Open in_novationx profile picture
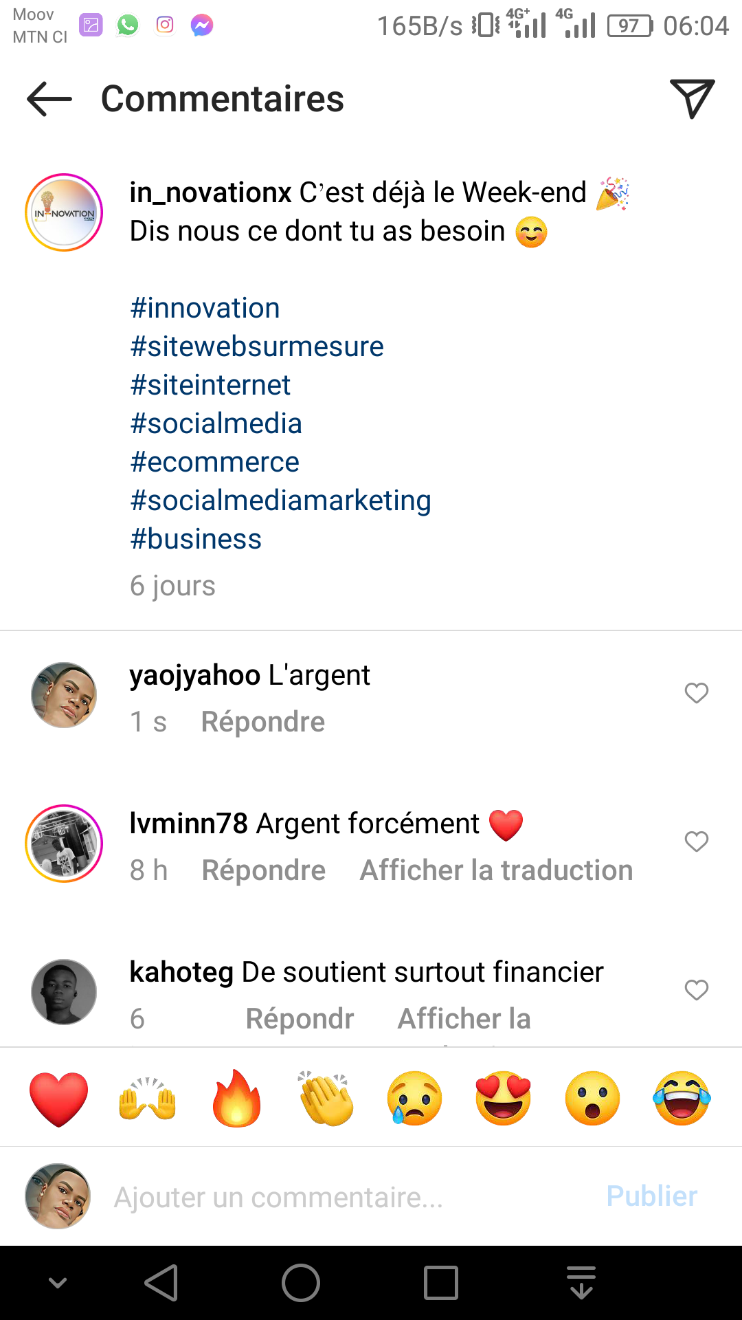The width and height of the screenshot is (742, 1320). point(64,212)
